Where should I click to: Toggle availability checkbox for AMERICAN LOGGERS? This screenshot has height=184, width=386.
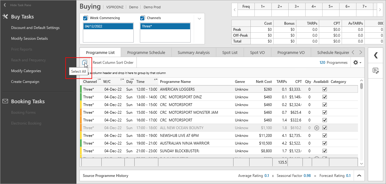(324, 89)
